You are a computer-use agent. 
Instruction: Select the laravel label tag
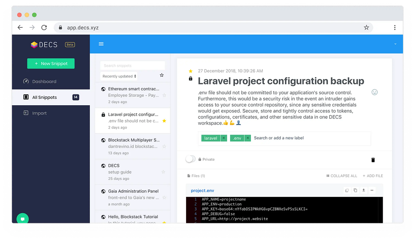coord(211,138)
